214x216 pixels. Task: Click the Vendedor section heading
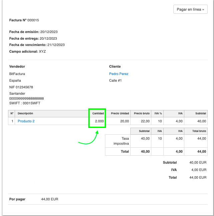coord(17,66)
